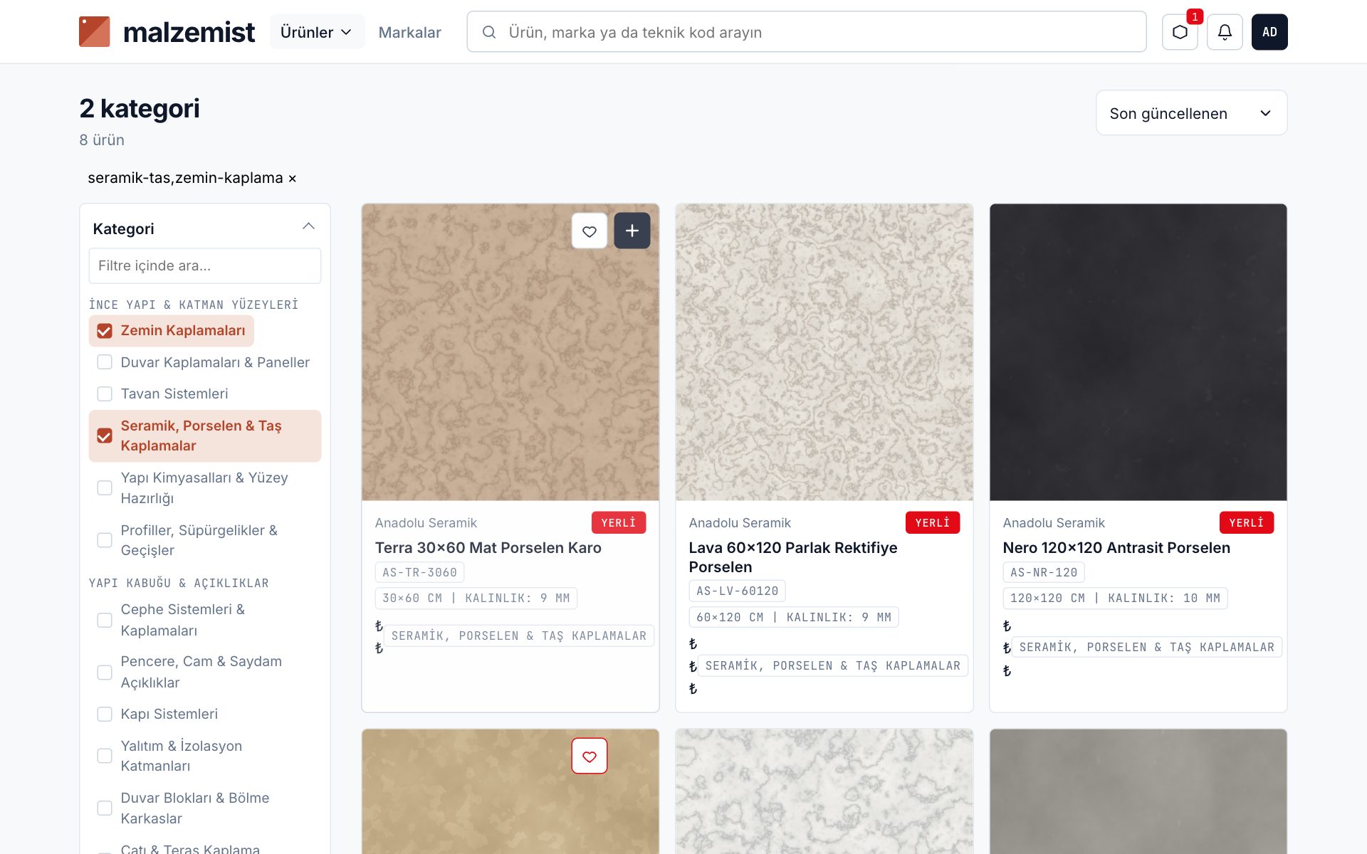Screen dimensions: 1367x854
Task: Click the AS-NR-120 product code
Action: pos(1044,572)
